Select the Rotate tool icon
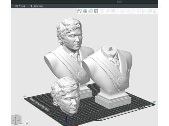169x126 pixels. pos(128,11)
